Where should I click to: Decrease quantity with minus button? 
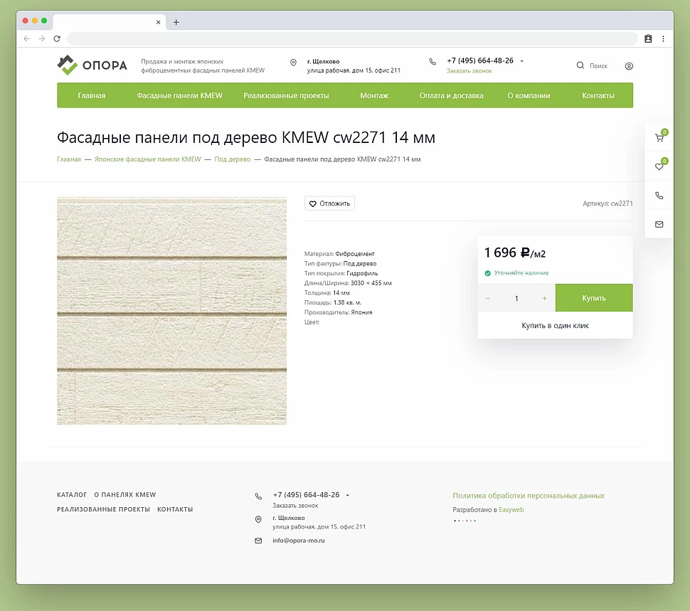pyautogui.click(x=488, y=298)
